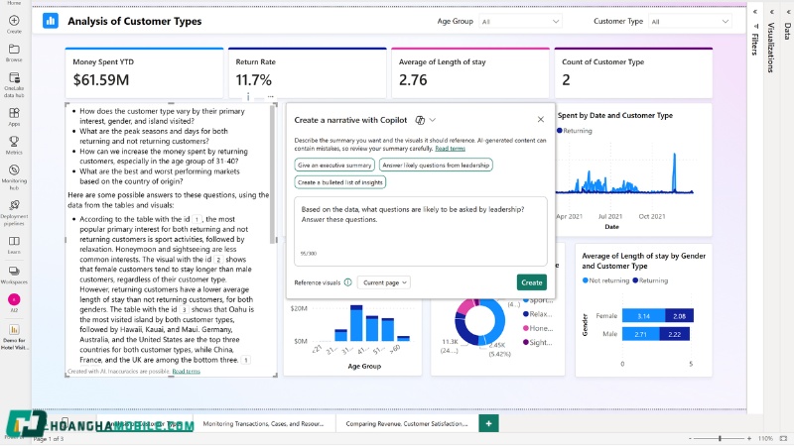
Task: Add a new report page with the plus button
Action: click(487, 423)
